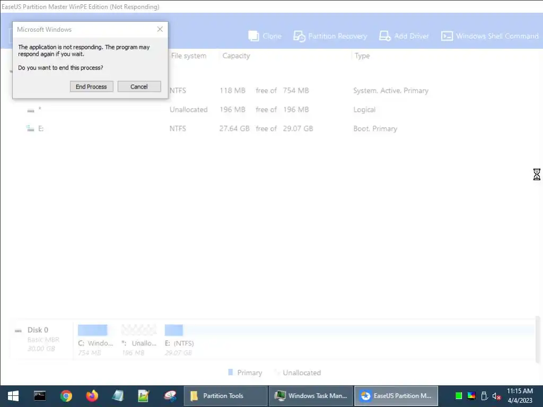The image size is (543, 407).
Task: Select the Type column header
Action: (x=362, y=56)
